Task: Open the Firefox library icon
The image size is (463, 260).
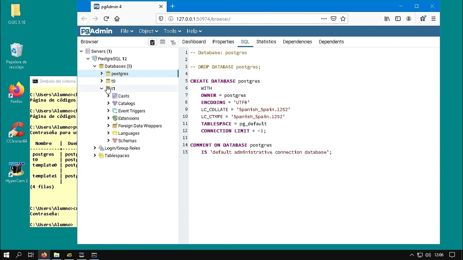Action: (387, 19)
